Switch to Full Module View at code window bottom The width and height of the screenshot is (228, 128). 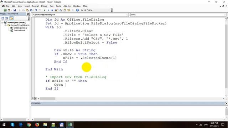(x=36, y=98)
